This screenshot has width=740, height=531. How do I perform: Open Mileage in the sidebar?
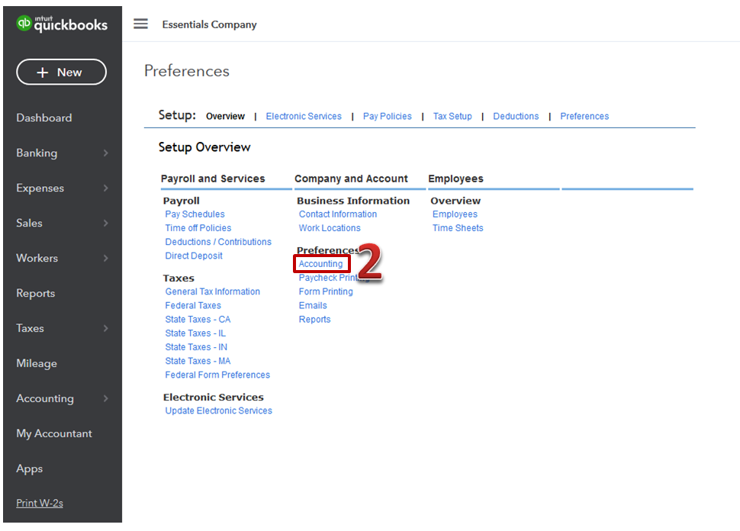(37, 363)
